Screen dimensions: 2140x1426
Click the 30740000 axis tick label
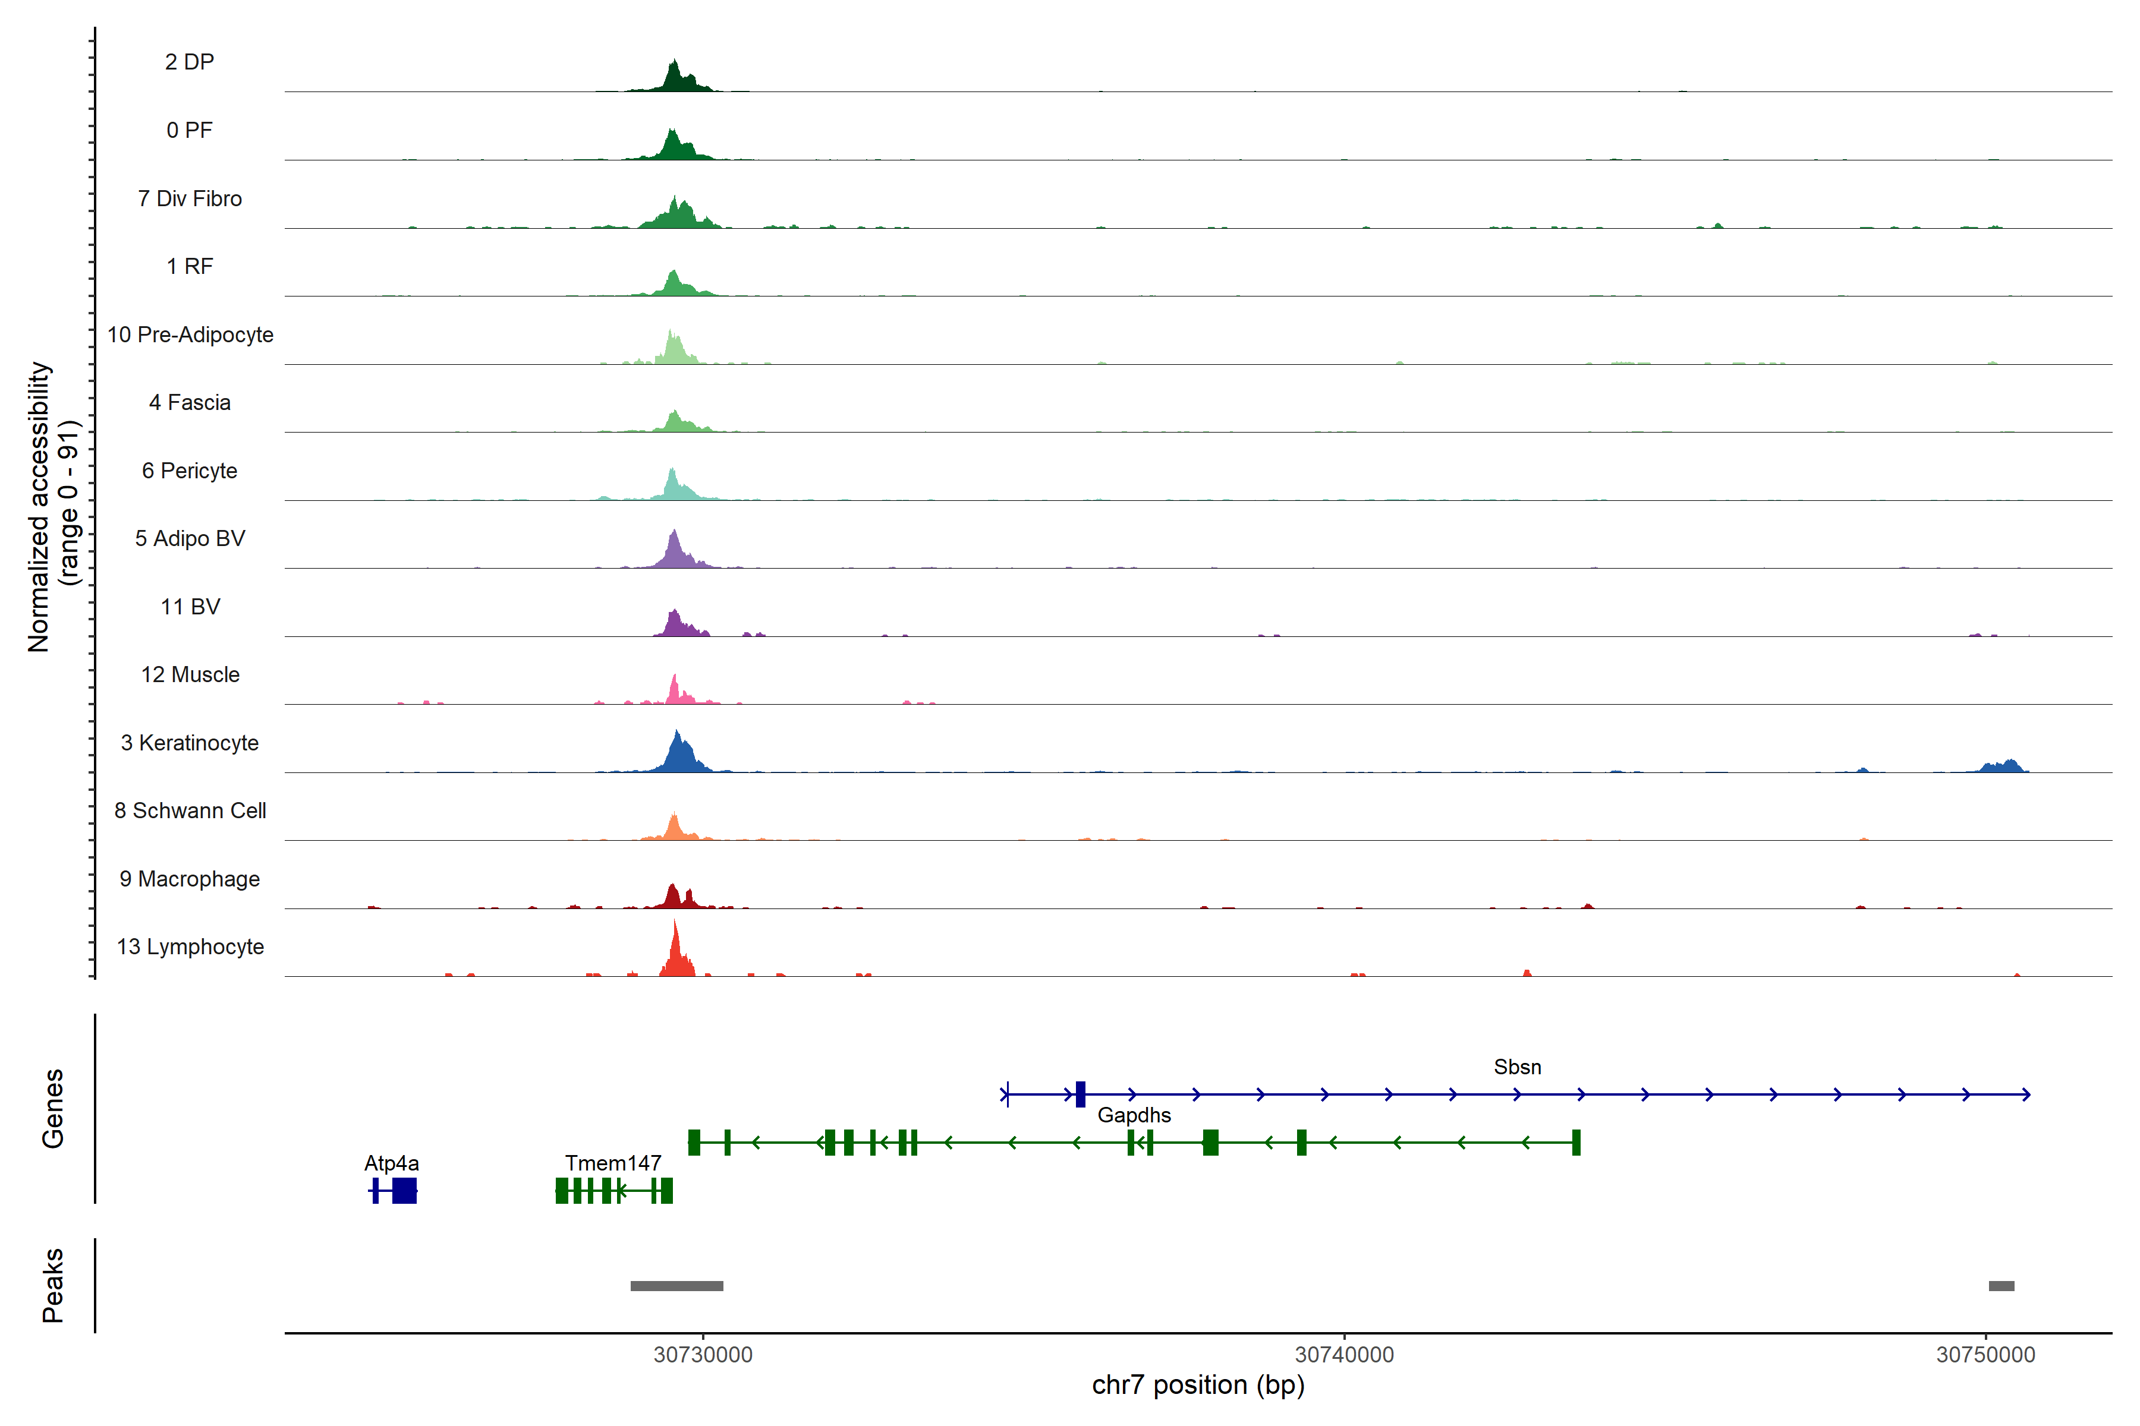coord(1344,1354)
